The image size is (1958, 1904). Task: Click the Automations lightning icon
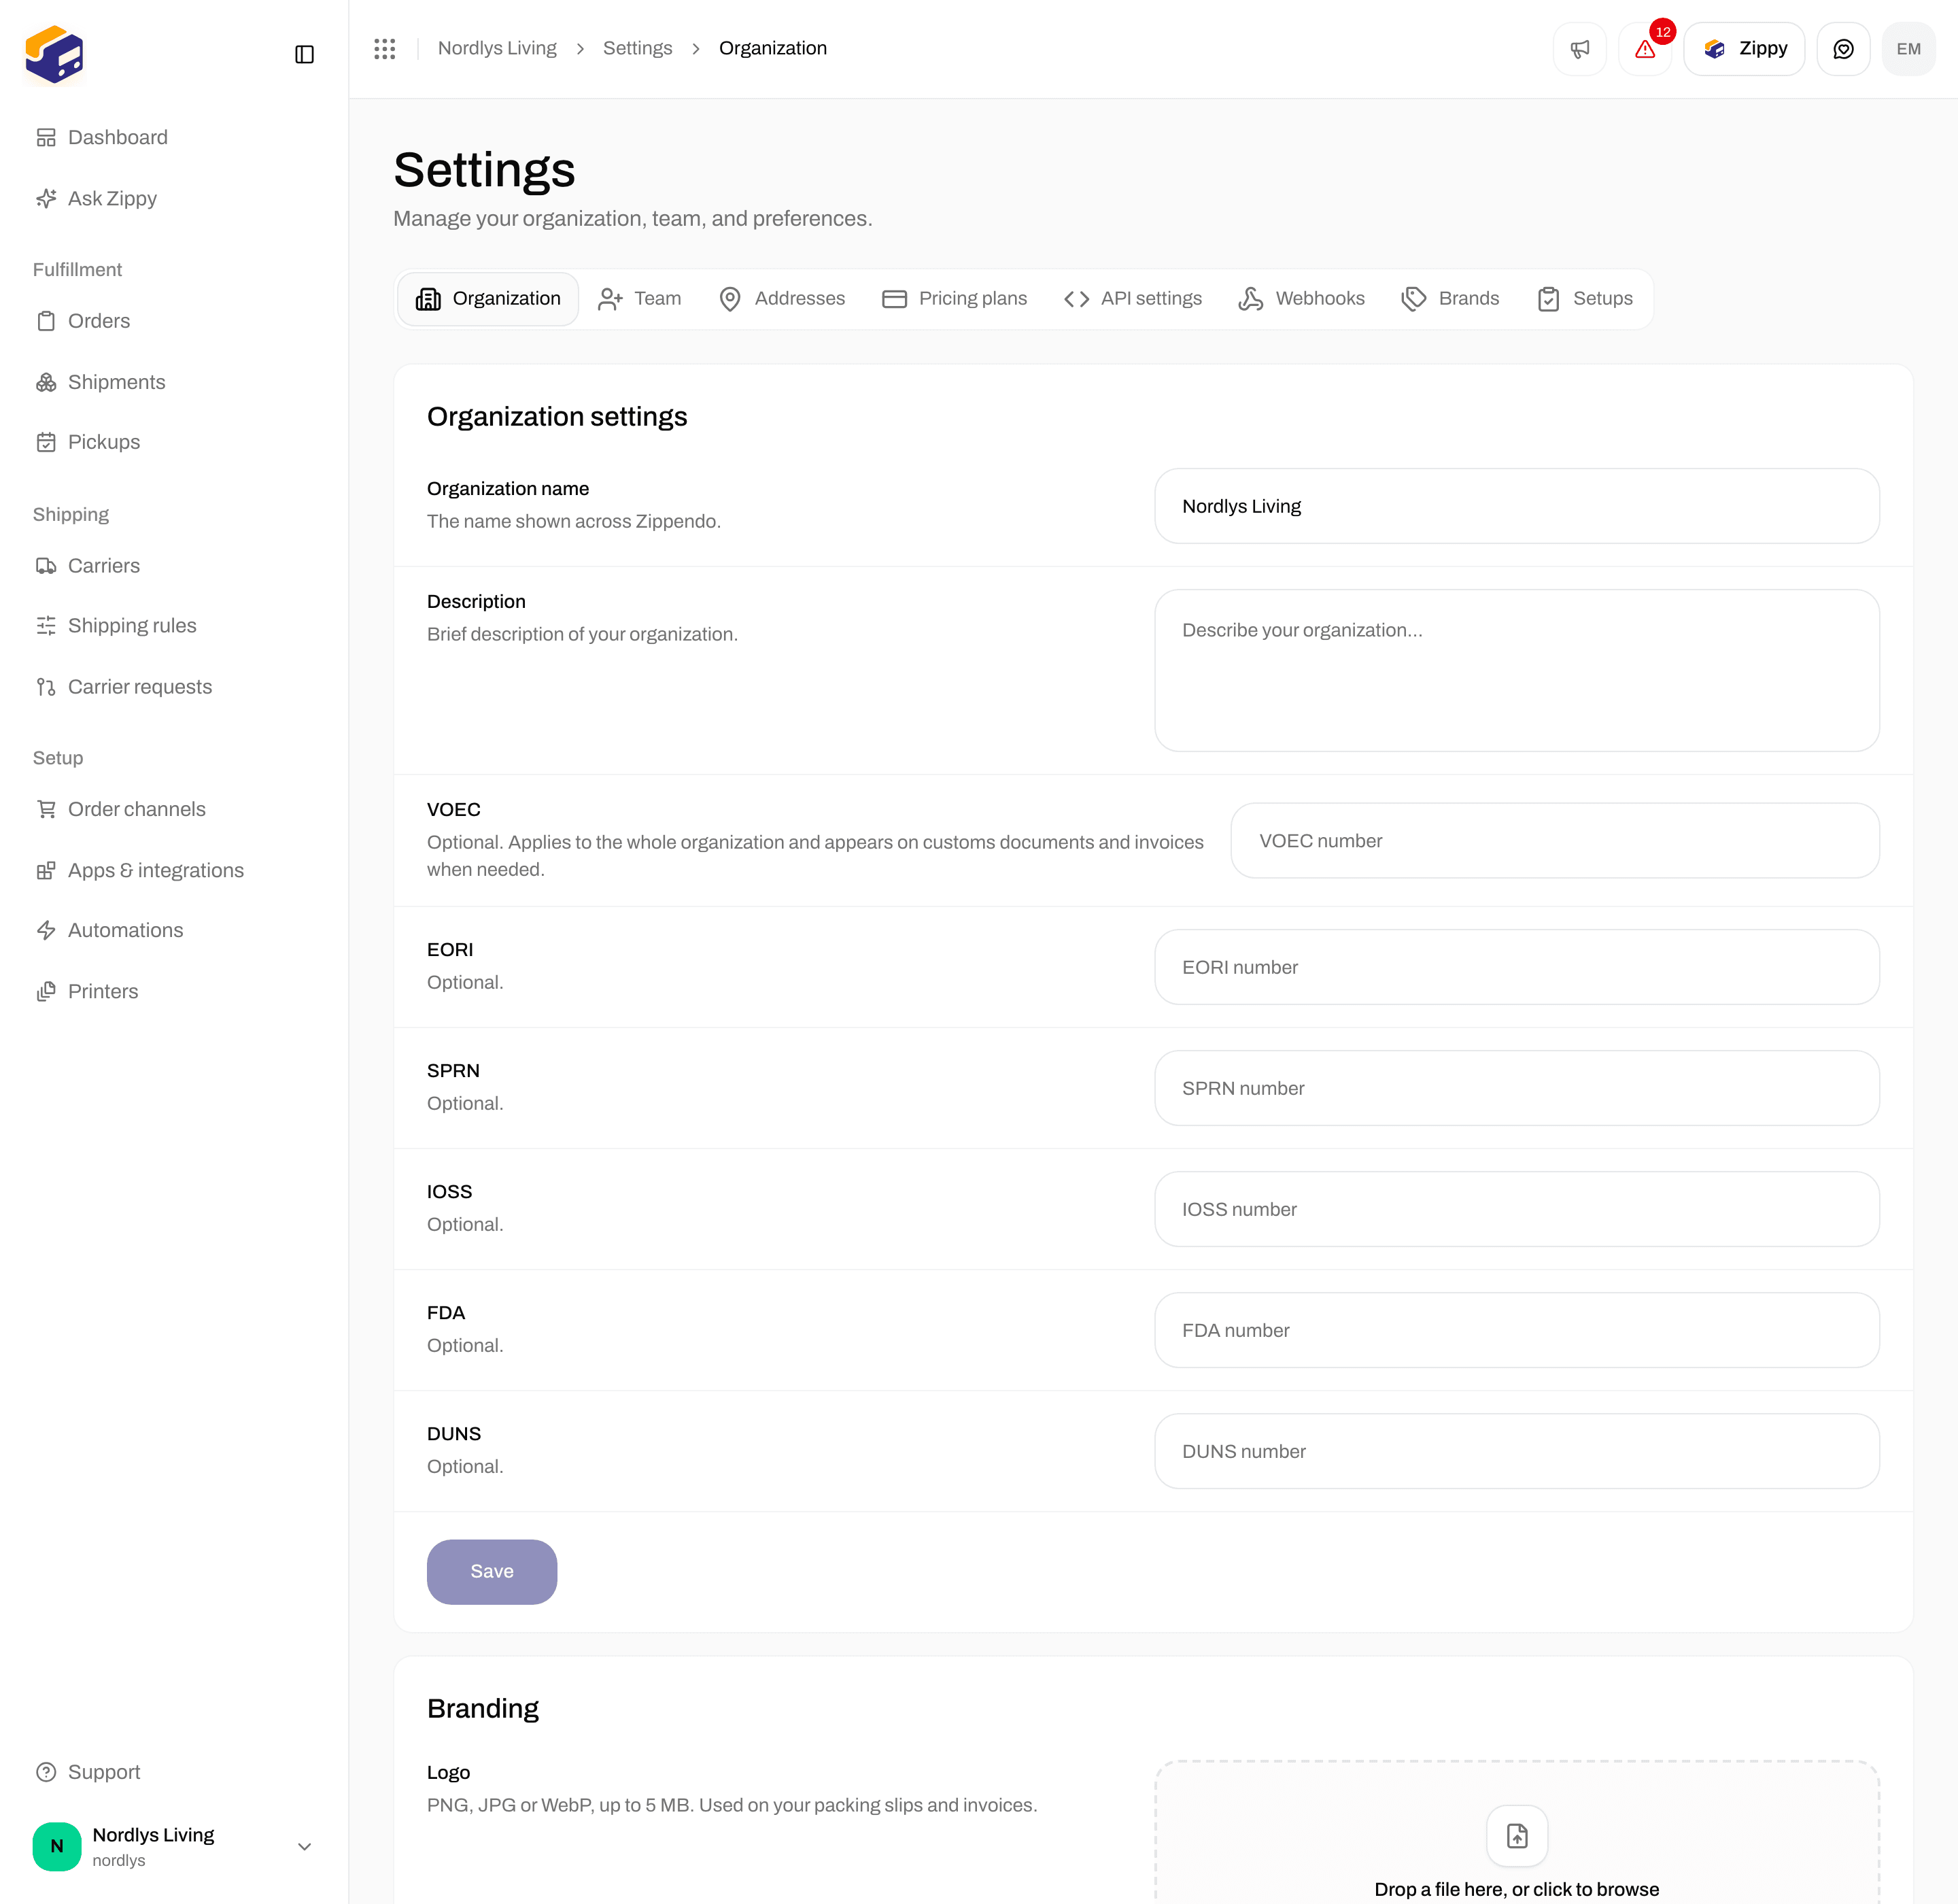coord(46,930)
